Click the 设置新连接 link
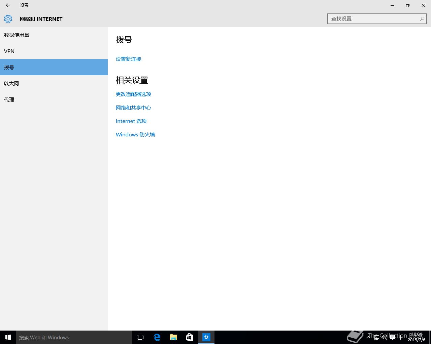Viewport: 431px width, 344px height. [x=128, y=59]
